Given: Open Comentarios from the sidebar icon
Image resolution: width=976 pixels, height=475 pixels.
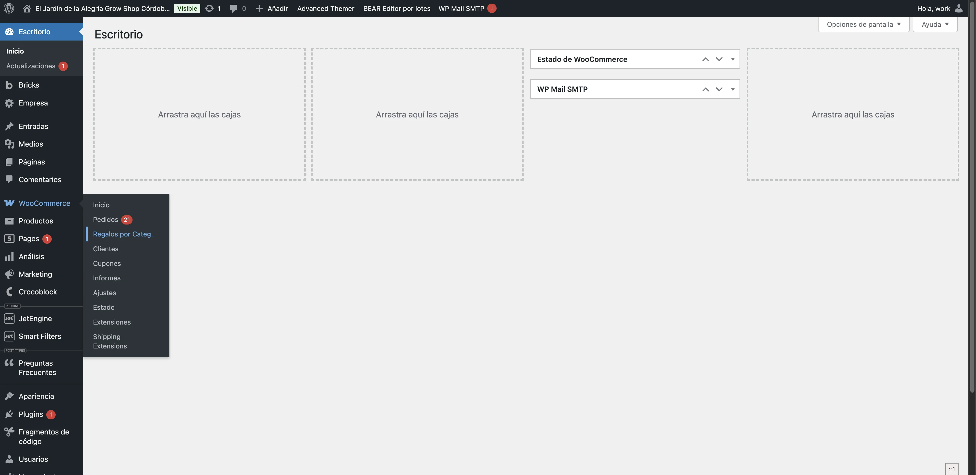Looking at the screenshot, I should (x=9, y=179).
